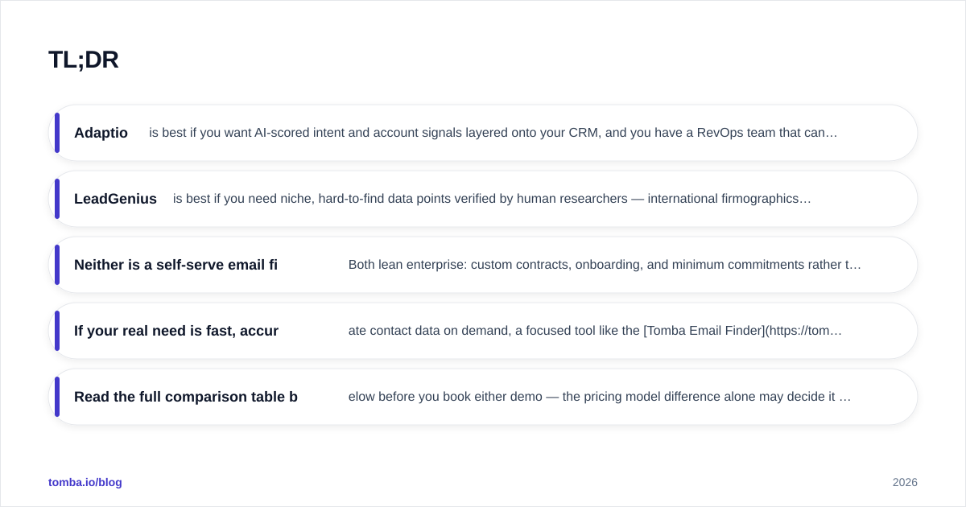Click accent bar of the 'Read the full comparison' card
This screenshot has width=966, height=507.
click(x=57, y=397)
